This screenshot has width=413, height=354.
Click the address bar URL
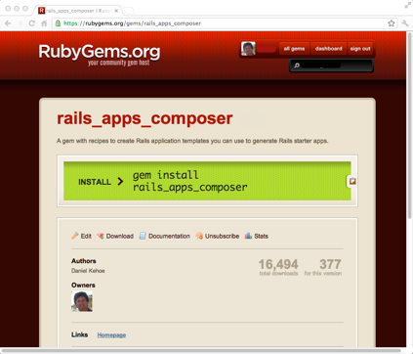[133, 23]
